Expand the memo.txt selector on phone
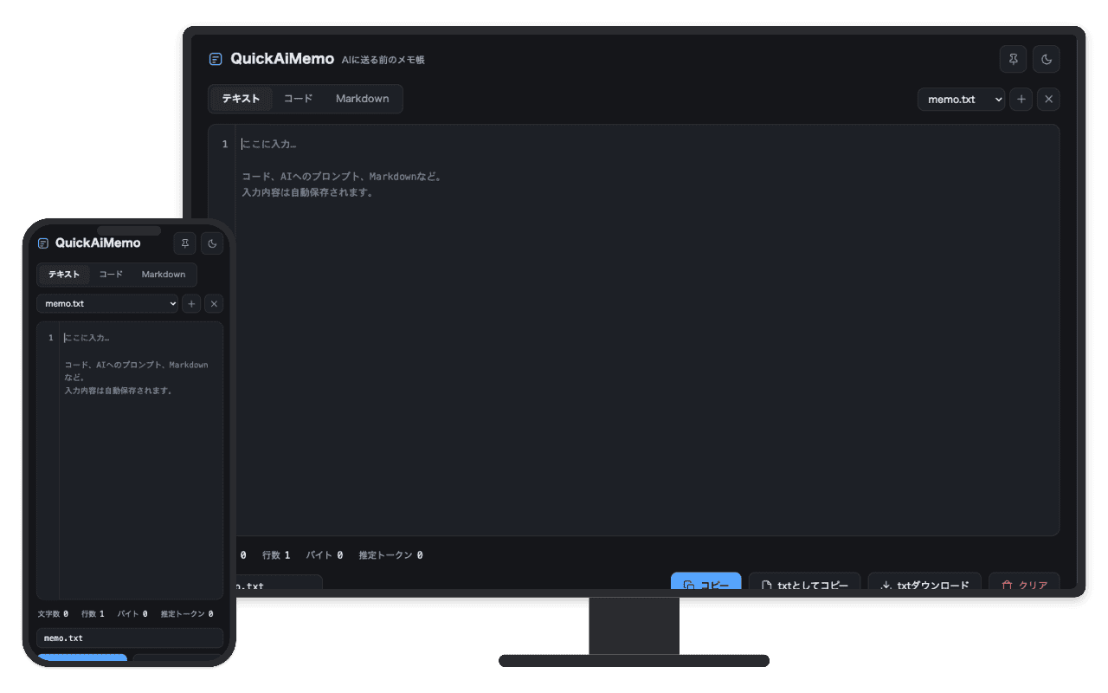The height and width of the screenshot is (693, 1108). 107,304
